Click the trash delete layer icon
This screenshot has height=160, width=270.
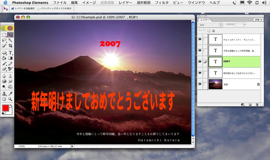coord(257,105)
